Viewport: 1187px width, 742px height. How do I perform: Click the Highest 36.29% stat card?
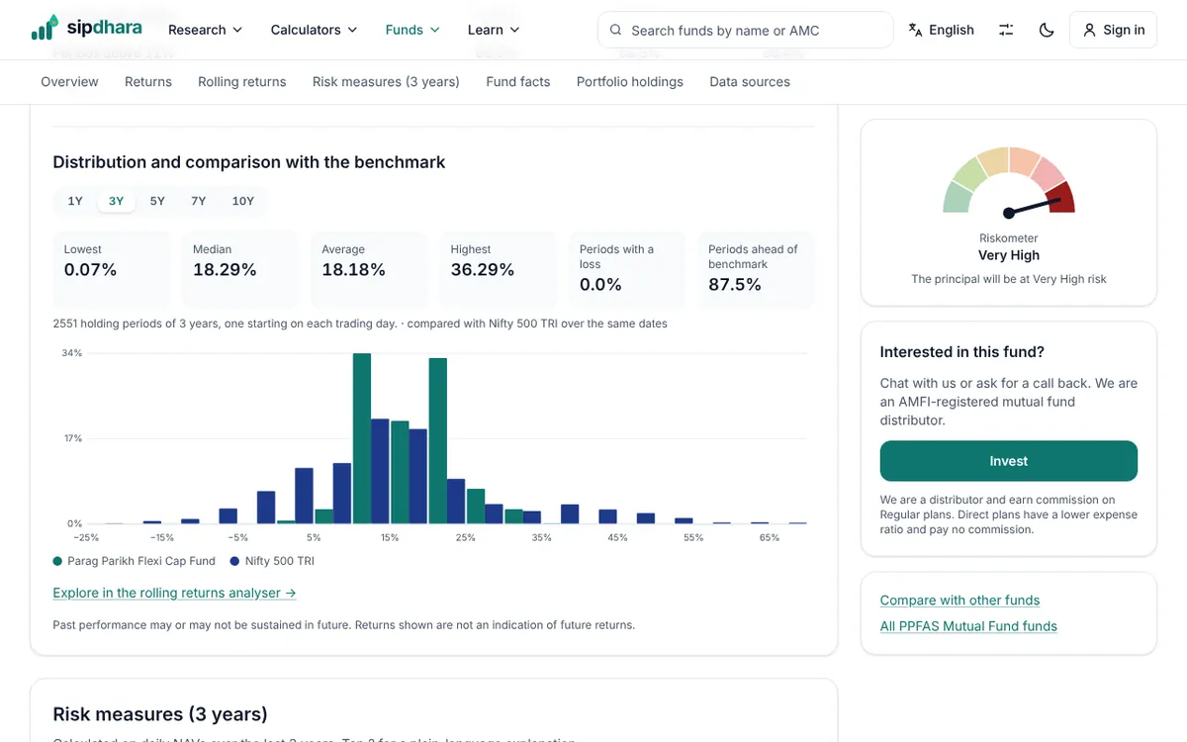(499, 270)
